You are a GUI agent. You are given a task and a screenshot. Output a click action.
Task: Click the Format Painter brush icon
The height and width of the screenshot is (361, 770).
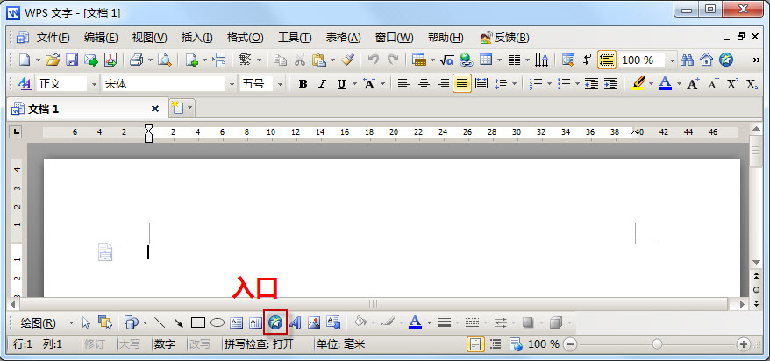click(x=347, y=60)
